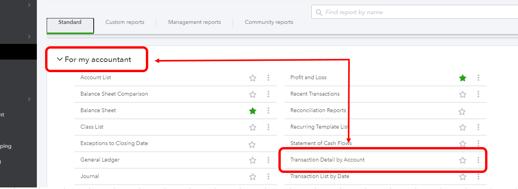Collapse the For my accountant section
518x189 pixels.
click(x=60, y=60)
